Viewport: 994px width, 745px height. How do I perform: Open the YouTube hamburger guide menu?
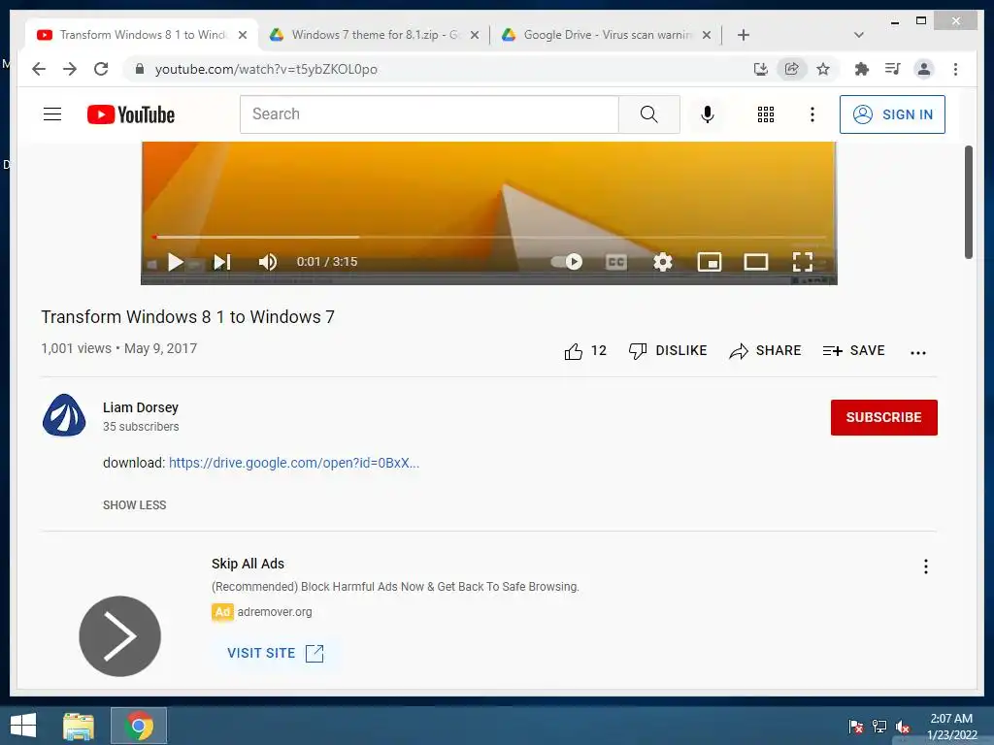(52, 114)
